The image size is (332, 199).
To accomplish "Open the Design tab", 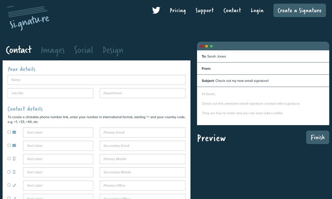I will 113,51.
